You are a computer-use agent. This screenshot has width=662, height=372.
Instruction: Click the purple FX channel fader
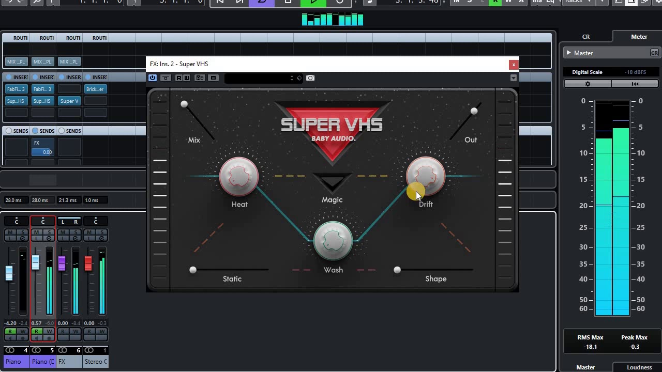point(62,263)
